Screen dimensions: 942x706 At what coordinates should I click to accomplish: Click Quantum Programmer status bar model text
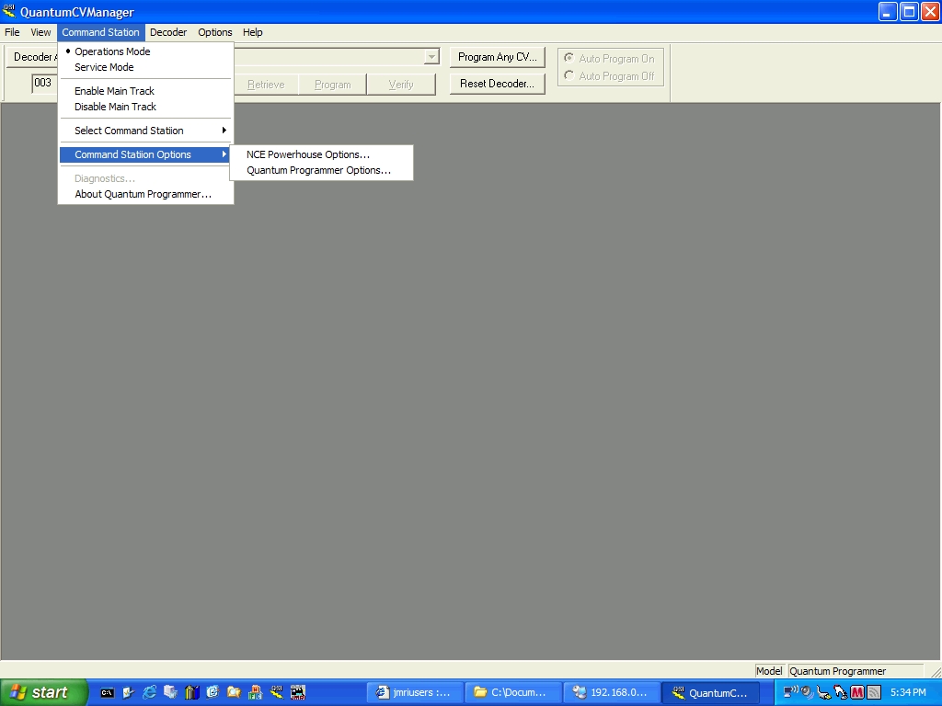pos(837,671)
